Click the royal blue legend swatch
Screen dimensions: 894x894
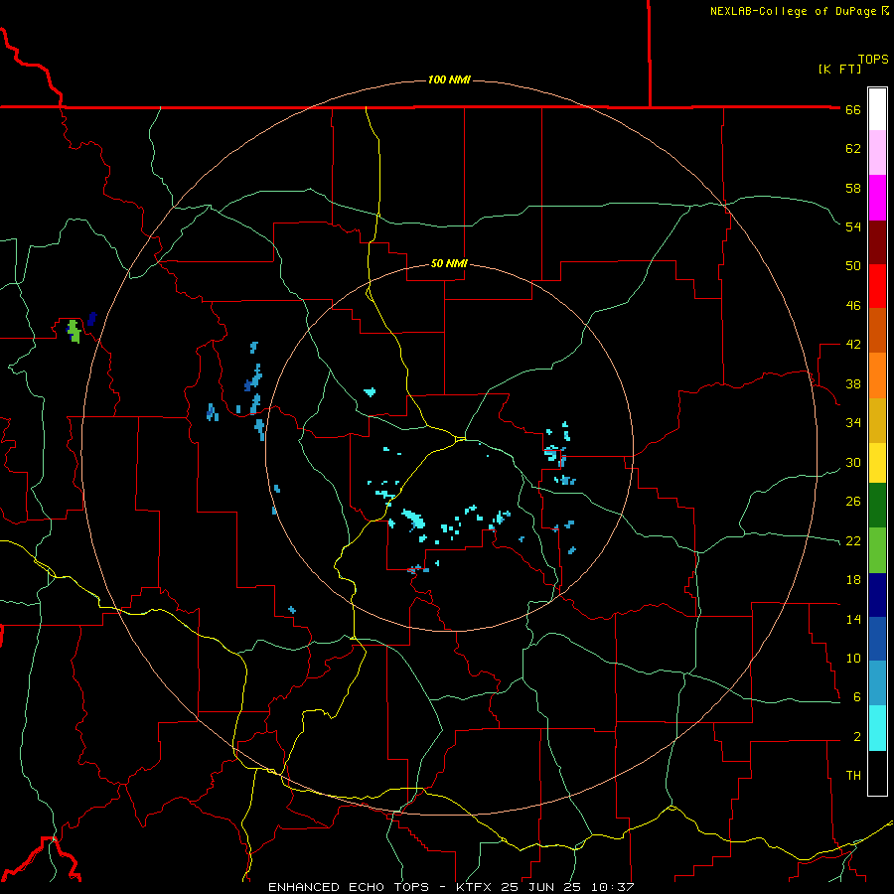[x=877, y=639]
